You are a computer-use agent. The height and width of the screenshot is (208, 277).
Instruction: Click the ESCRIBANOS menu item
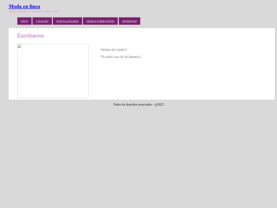pos(129,21)
